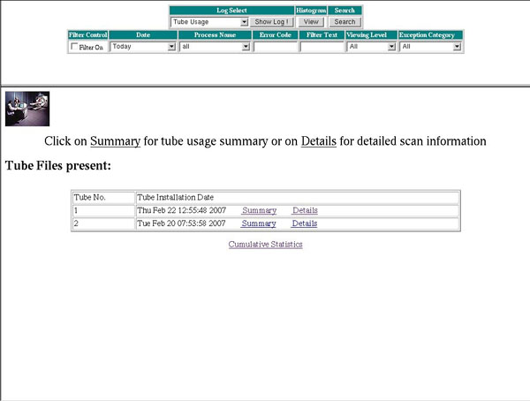View Details for Tube 2

[x=305, y=223]
